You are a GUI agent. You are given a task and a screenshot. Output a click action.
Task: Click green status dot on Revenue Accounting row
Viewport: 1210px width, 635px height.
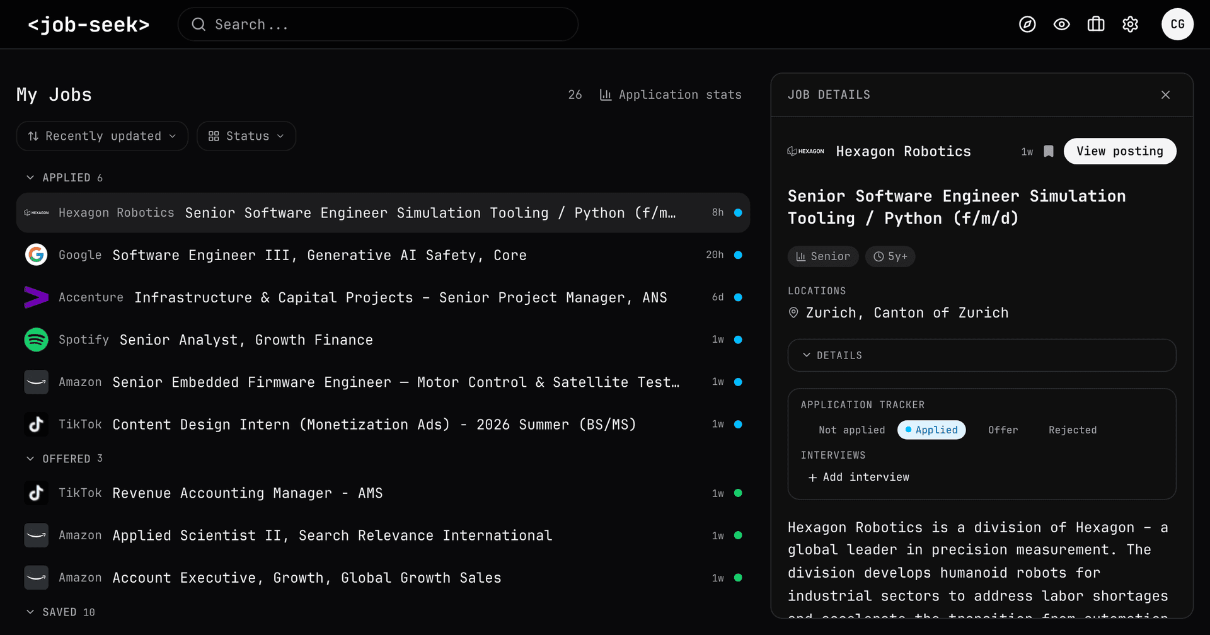click(x=738, y=493)
